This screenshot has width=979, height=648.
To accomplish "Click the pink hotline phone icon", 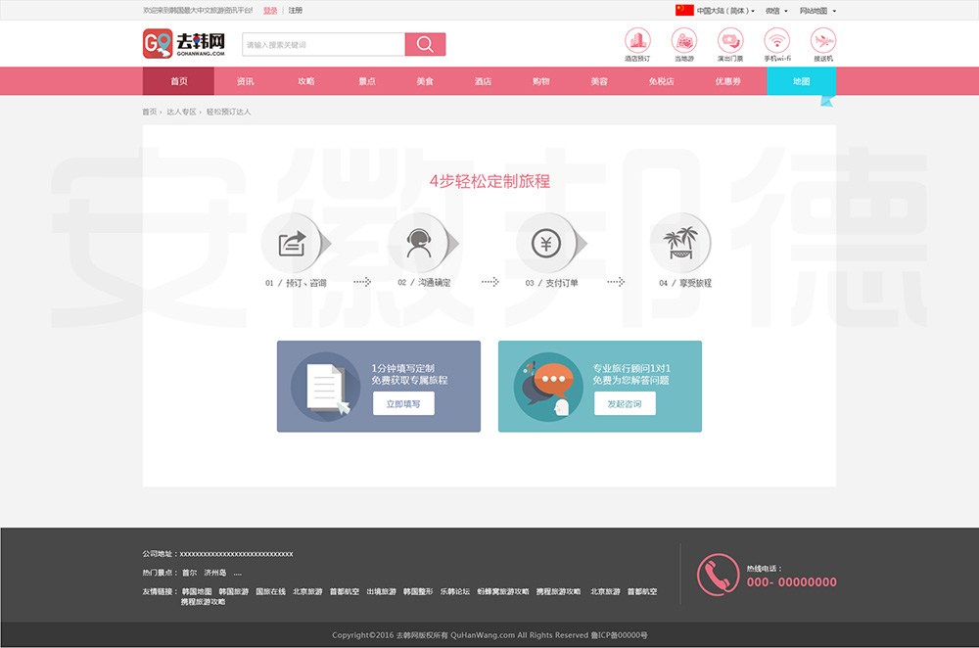I will coord(718,575).
